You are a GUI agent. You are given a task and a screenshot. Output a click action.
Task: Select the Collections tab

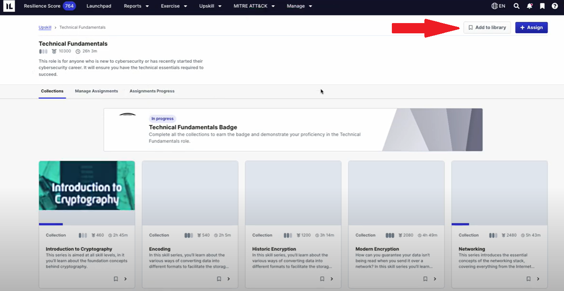(x=52, y=91)
